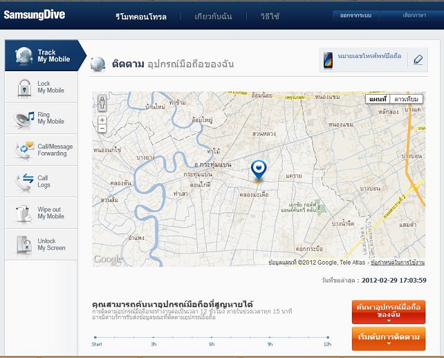Click the SamsungDive logo
This screenshot has height=358, width=444.
[x=35, y=15]
